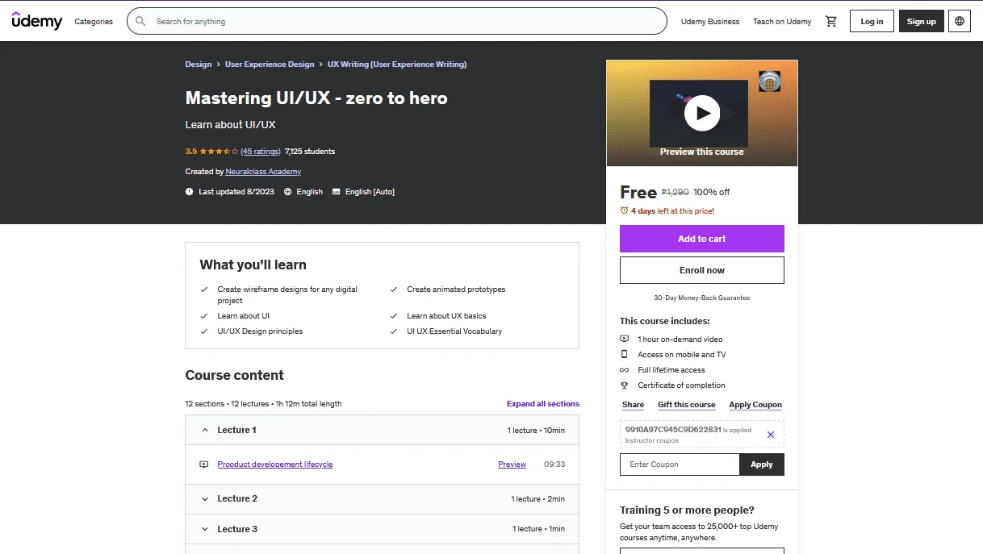Click the instructor avatar on preview thumbnail
Viewport: 983px width, 554px height.
770,81
